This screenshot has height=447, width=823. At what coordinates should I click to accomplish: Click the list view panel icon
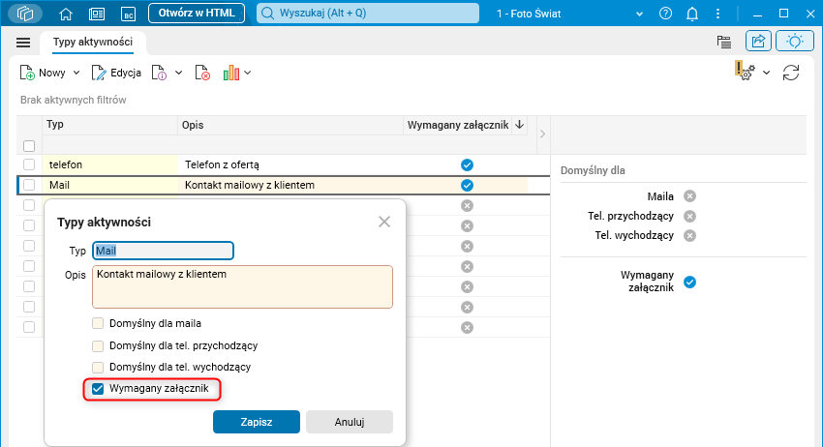(x=724, y=42)
